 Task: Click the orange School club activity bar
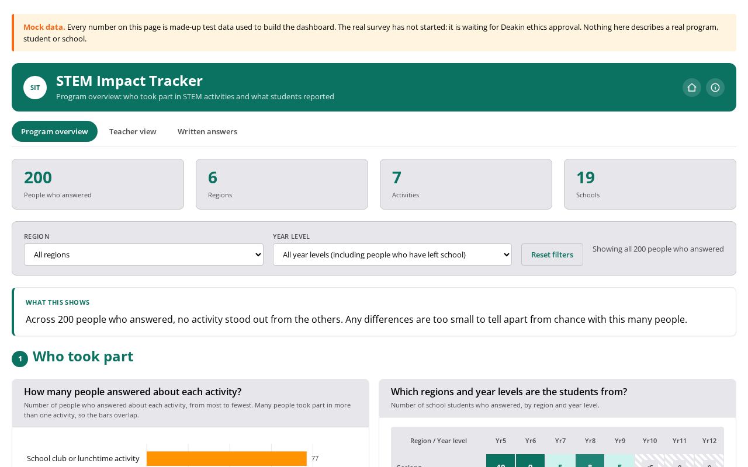[x=227, y=458]
